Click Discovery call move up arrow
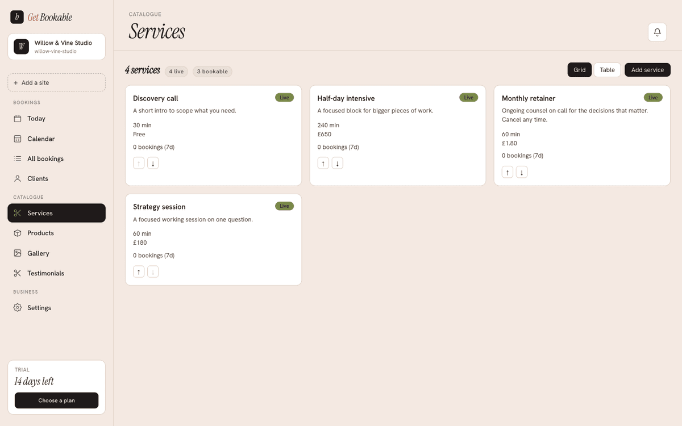 139,163
